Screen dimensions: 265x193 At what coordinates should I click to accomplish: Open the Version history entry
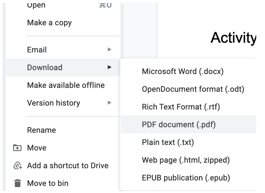[x=63, y=103]
